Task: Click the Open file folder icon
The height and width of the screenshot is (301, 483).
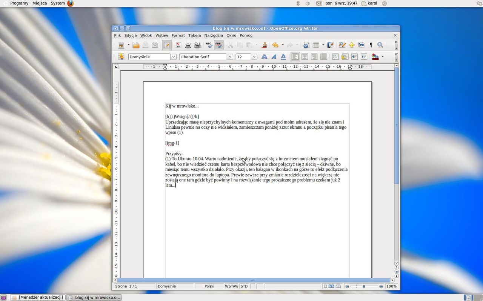Action: [x=136, y=45]
